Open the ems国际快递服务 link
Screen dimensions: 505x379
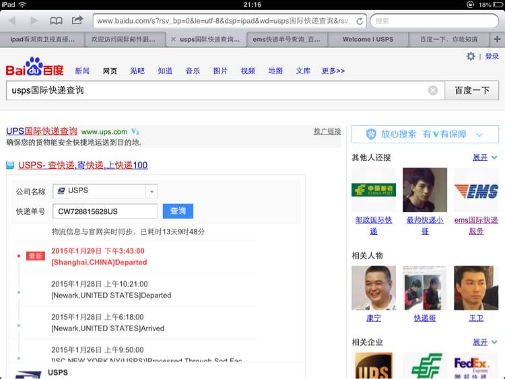pyautogui.click(x=476, y=226)
